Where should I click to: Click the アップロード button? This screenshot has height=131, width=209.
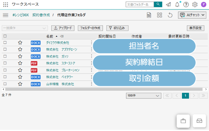coord(63,28)
